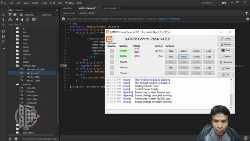The width and height of the screenshot is (250, 141).
Task: Open the Developer workspace dropdown
Action: [209, 3]
